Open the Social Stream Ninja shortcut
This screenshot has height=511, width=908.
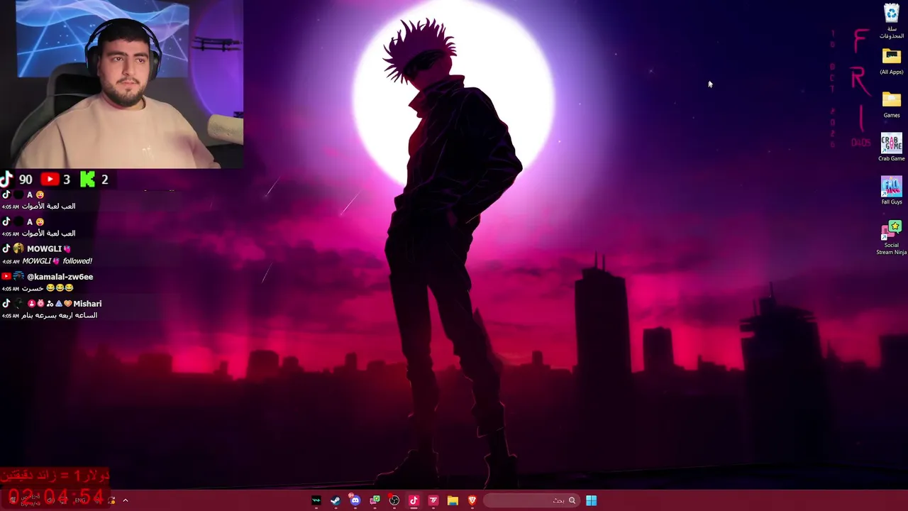(892, 238)
